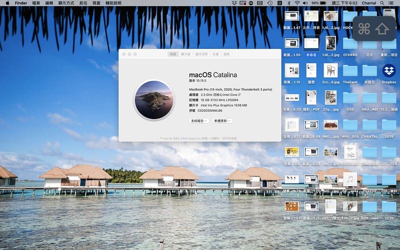The width and height of the screenshot is (400, 250).
Task: Click the serial number C02D205NML86
Action: (x=209, y=110)
